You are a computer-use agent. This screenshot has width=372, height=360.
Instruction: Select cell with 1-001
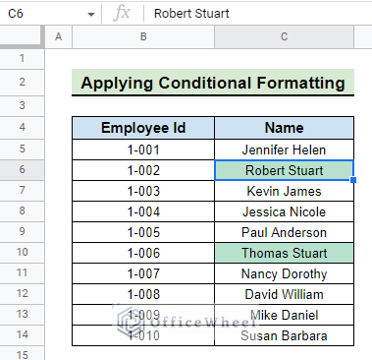pyautogui.click(x=143, y=150)
